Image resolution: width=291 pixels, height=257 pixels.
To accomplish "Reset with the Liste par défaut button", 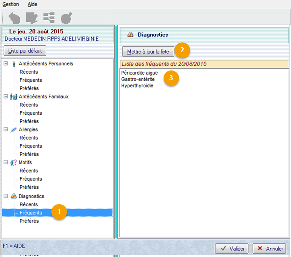I will coord(25,51).
